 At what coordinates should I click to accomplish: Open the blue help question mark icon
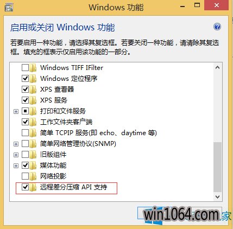217,27
